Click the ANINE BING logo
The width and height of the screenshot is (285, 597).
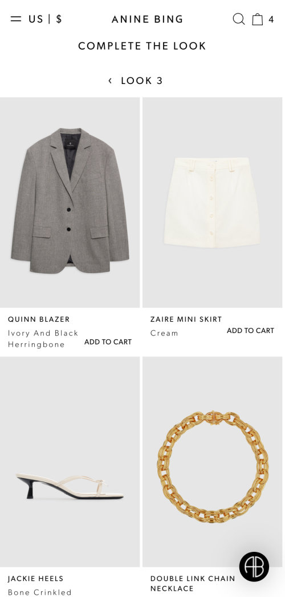coord(148,19)
